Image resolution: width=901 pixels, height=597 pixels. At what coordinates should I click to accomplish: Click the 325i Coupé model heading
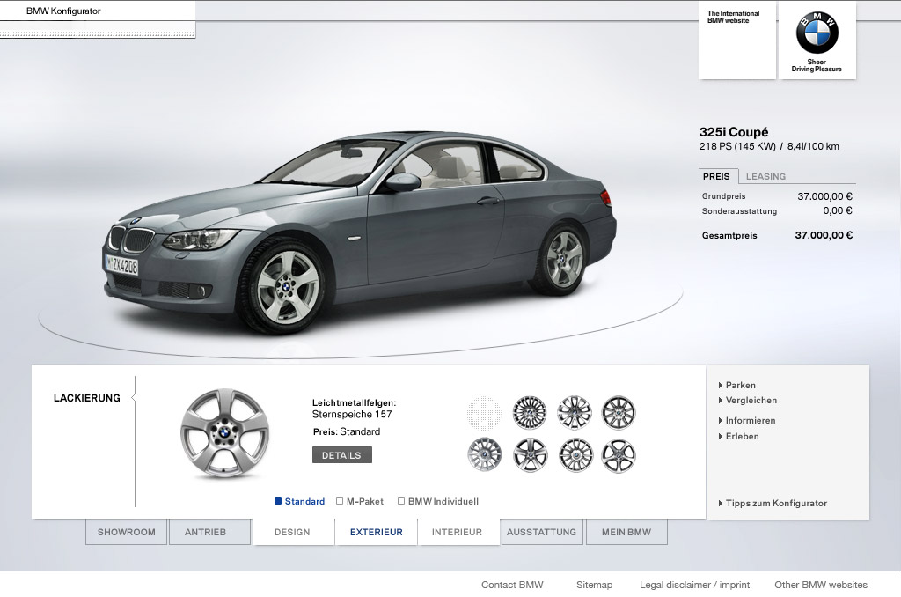[x=733, y=132]
